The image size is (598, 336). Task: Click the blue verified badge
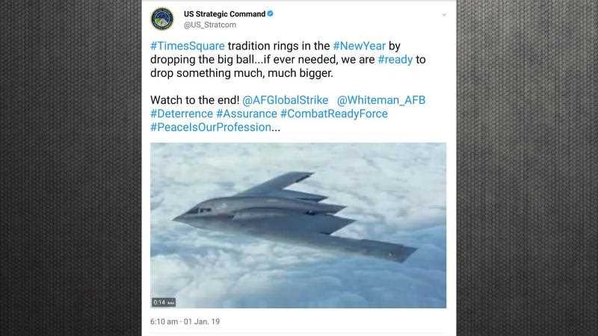coord(270,13)
